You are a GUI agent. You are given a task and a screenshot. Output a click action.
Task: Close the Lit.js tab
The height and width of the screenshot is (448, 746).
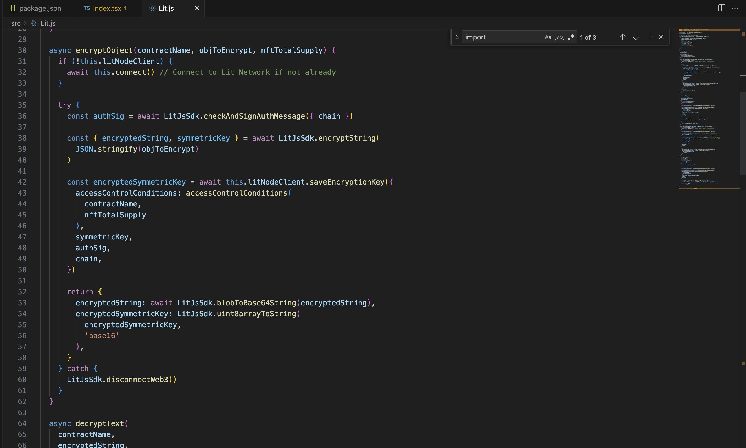[x=197, y=8]
